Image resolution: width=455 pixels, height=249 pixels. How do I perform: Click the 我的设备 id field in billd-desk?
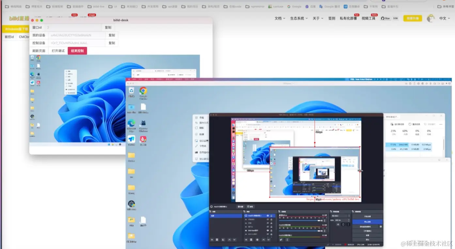(x=77, y=35)
